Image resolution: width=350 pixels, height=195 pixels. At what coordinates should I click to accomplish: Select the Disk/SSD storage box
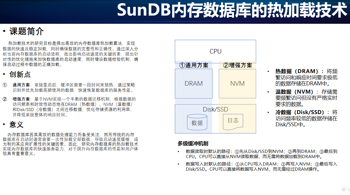[215, 109]
